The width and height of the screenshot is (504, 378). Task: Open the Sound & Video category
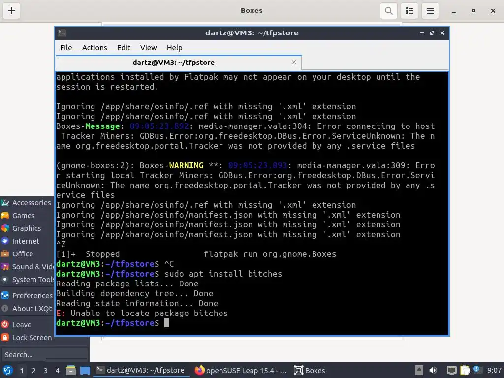tap(27, 267)
